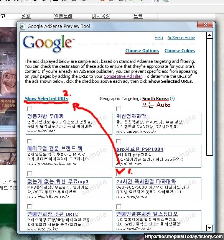Open the 여자몸짱 link in background page

[101, 16]
